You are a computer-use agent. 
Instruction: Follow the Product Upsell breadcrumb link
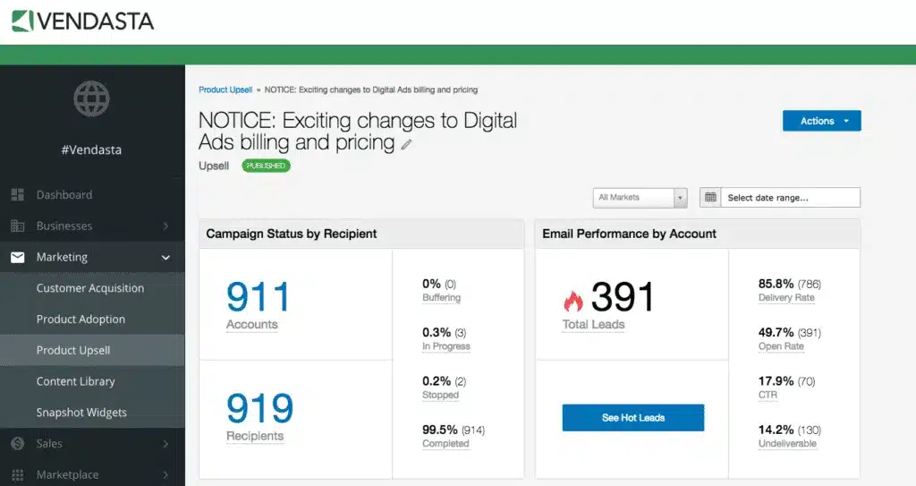click(x=225, y=90)
